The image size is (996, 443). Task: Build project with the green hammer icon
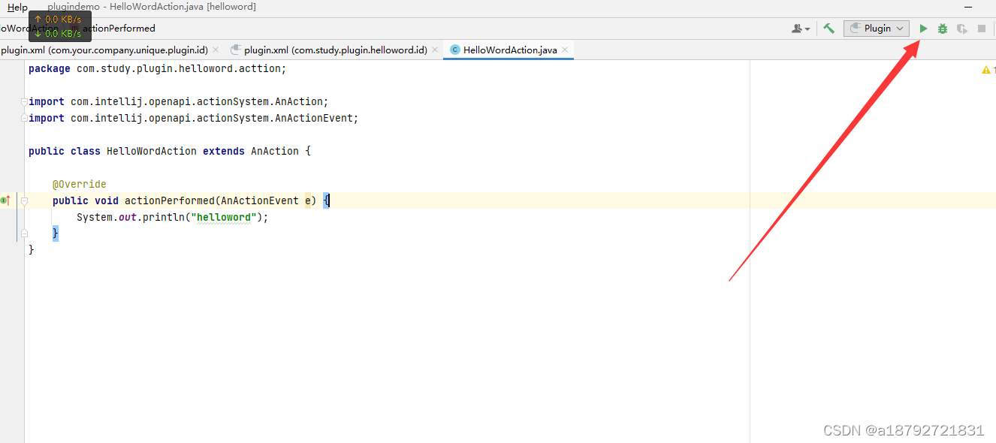829,29
